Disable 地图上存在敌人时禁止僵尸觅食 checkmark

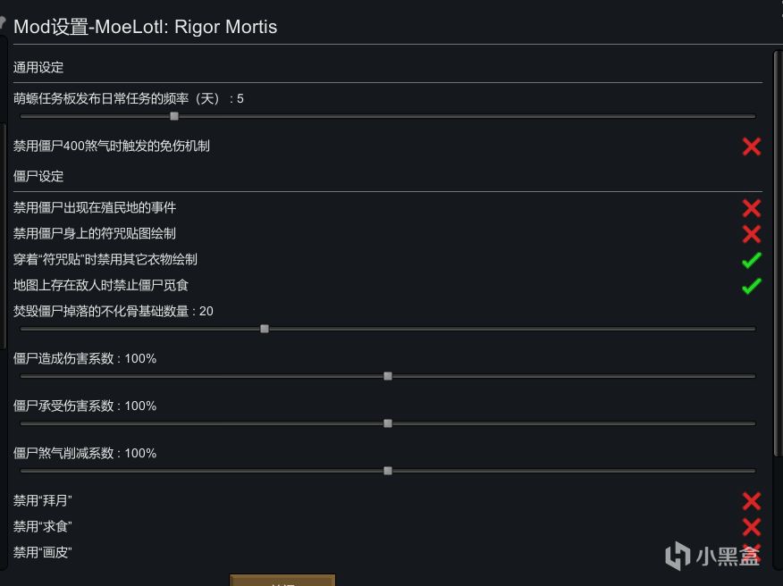751,286
